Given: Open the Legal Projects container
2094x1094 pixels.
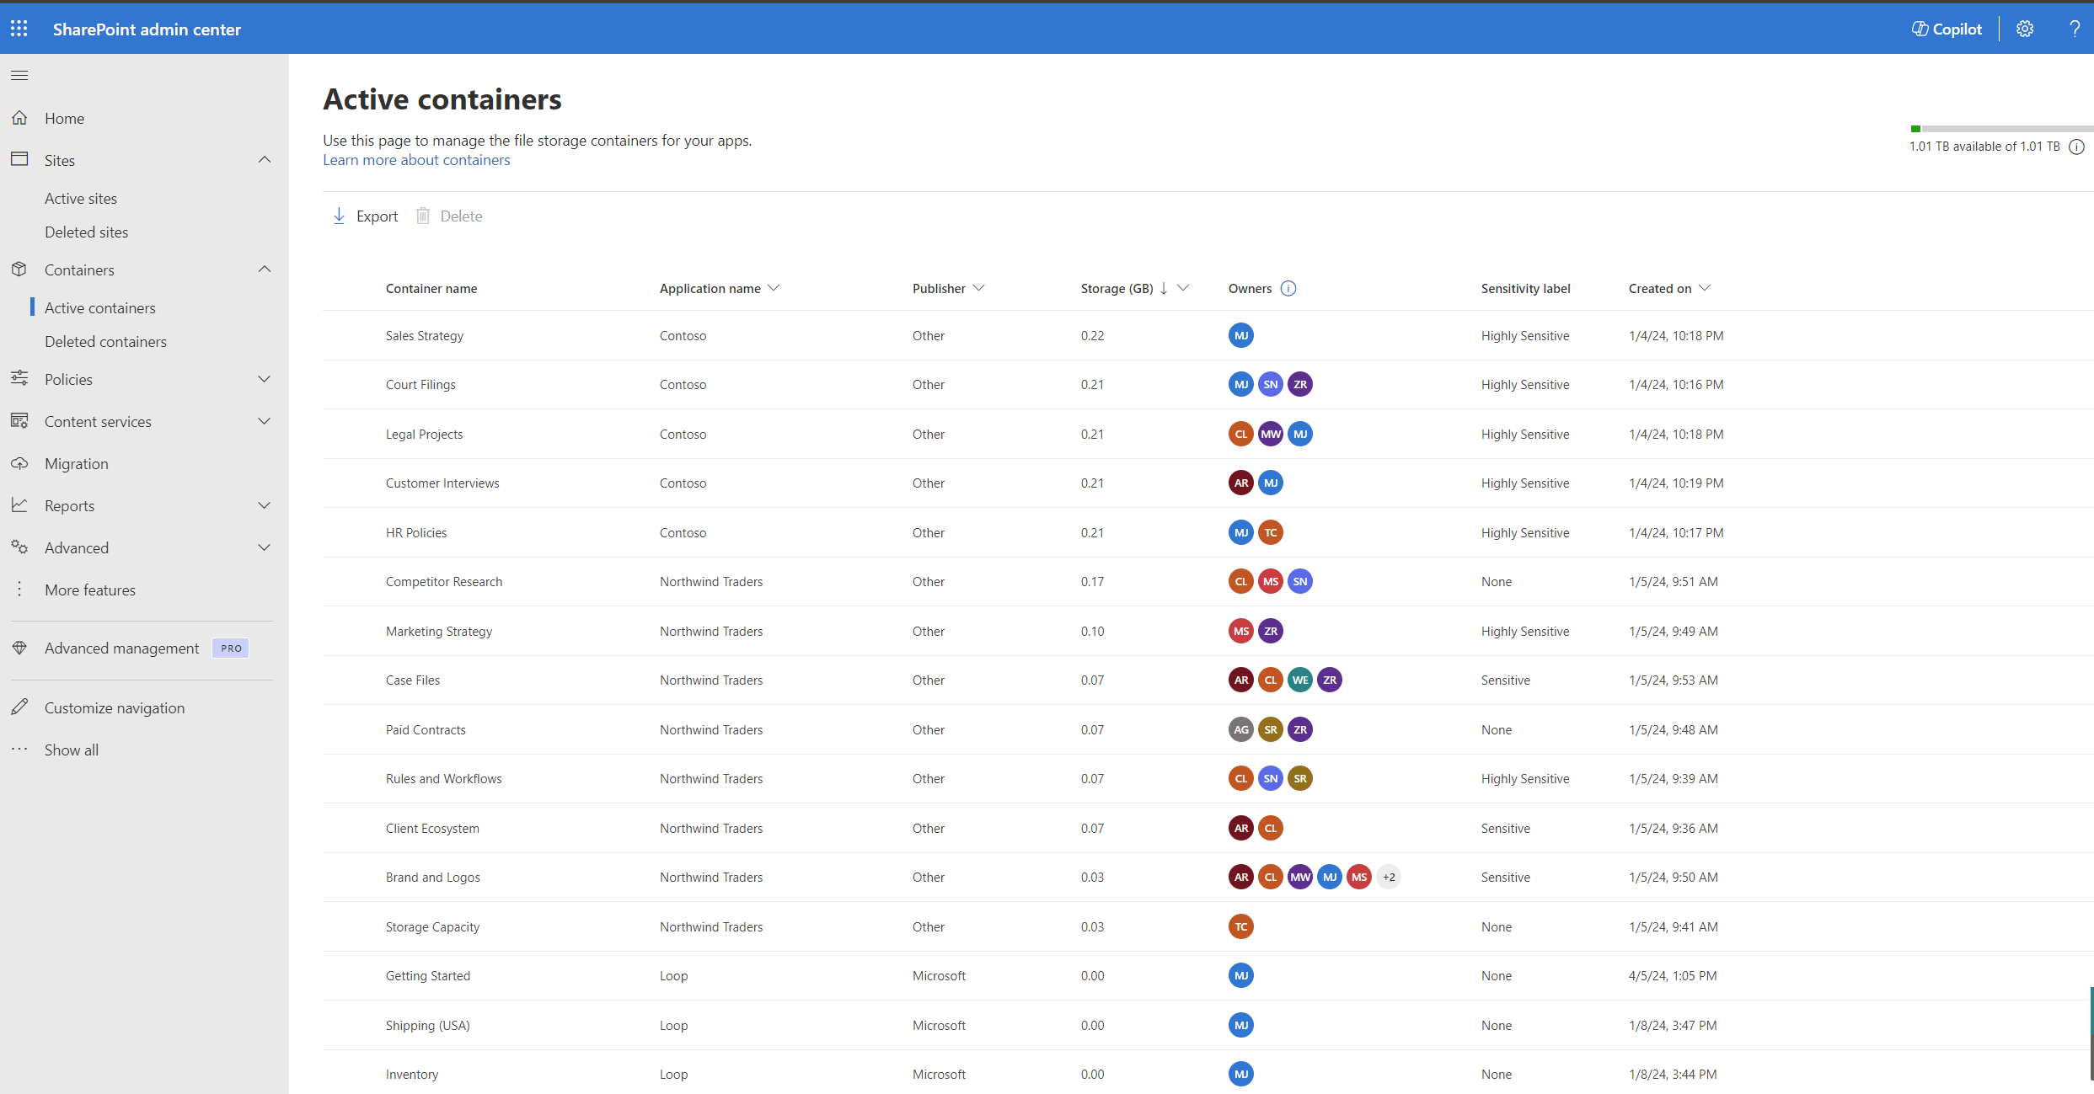Looking at the screenshot, I should tap(424, 432).
